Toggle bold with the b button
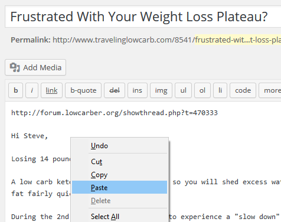This screenshot has width=281, height=222. coord(16,90)
